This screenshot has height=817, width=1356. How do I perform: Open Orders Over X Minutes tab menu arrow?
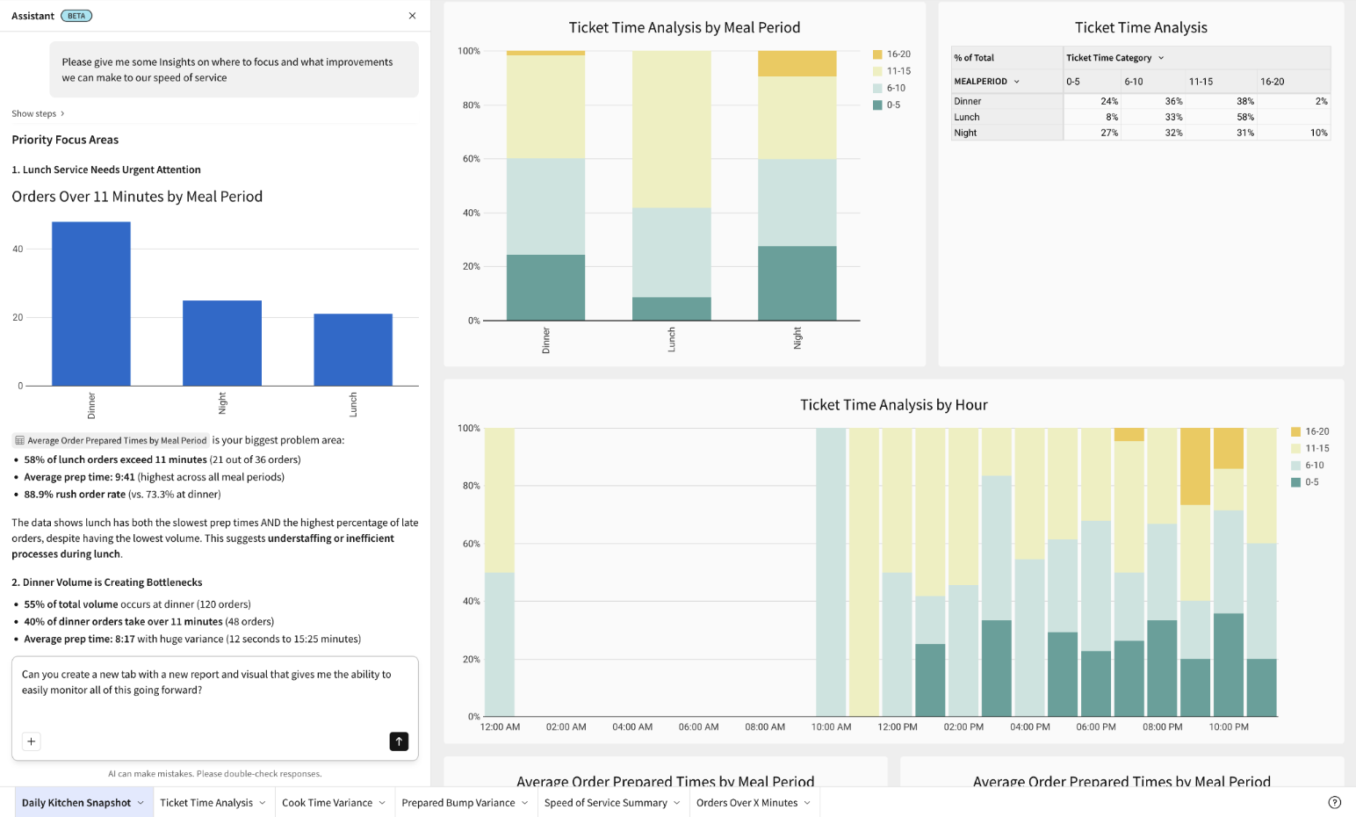807,803
